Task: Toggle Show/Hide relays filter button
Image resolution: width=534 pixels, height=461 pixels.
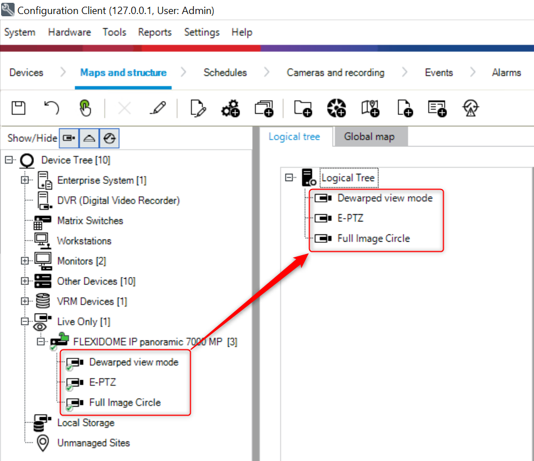Action: 110,138
